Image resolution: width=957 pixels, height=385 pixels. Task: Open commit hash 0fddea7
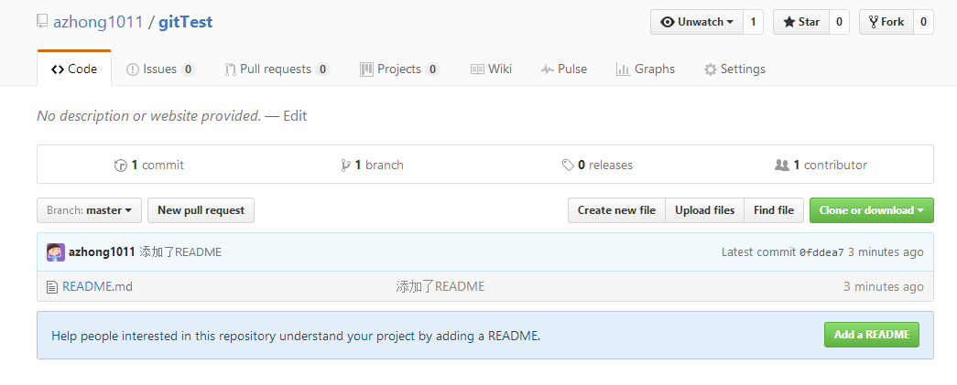tap(821, 252)
